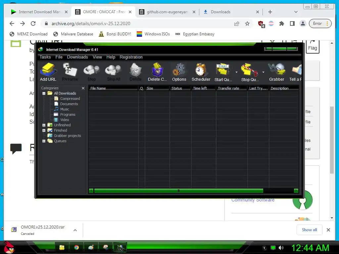
Task: Click the Description column header
Action: [x=284, y=88]
